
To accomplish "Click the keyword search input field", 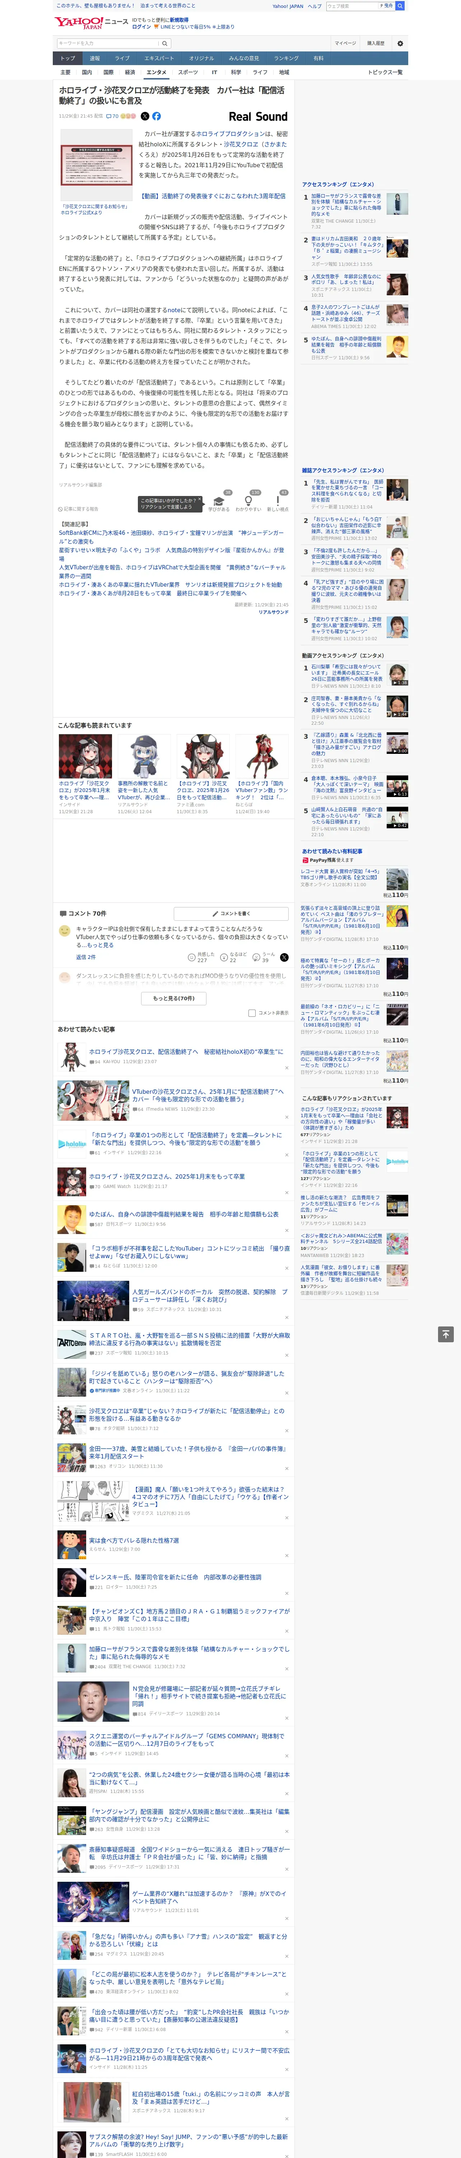I will [108, 44].
